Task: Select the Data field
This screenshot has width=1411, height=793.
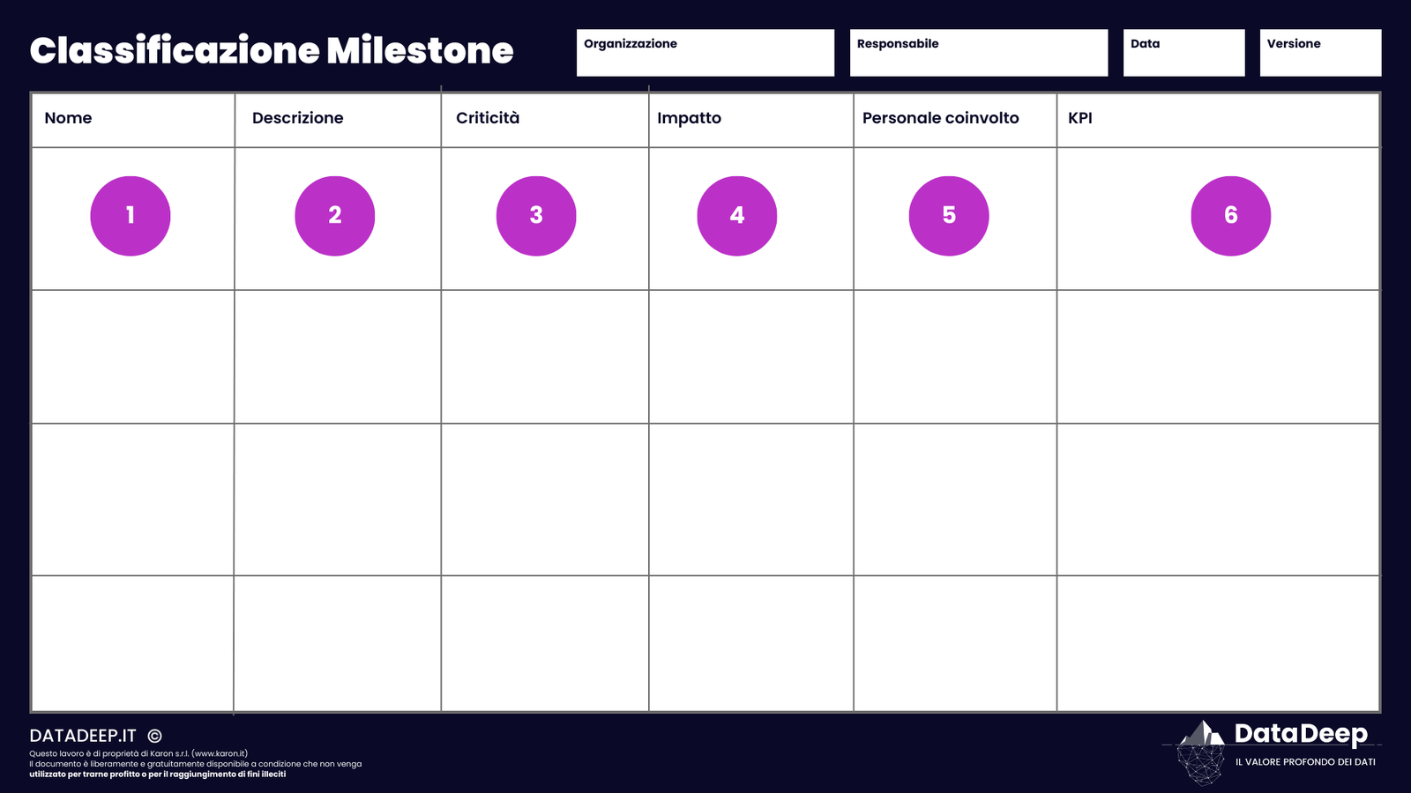Action: 1184,53
